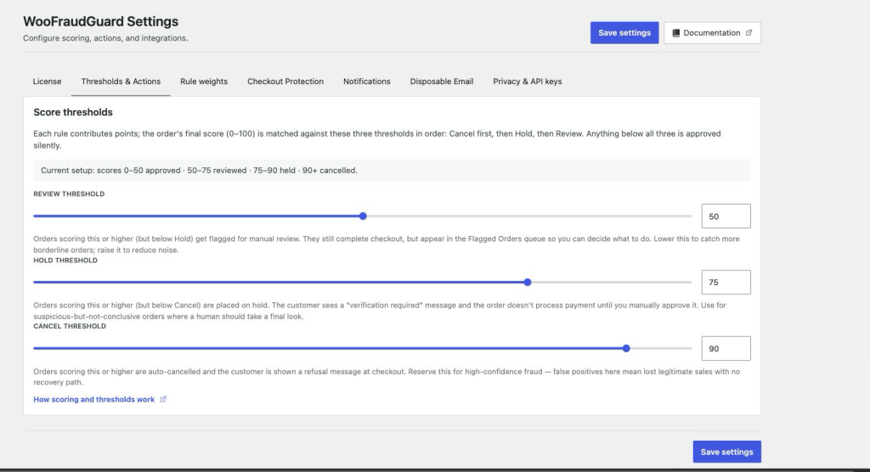
Task: Focus the Review threshold value field showing 50
Action: pyautogui.click(x=726, y=216)
